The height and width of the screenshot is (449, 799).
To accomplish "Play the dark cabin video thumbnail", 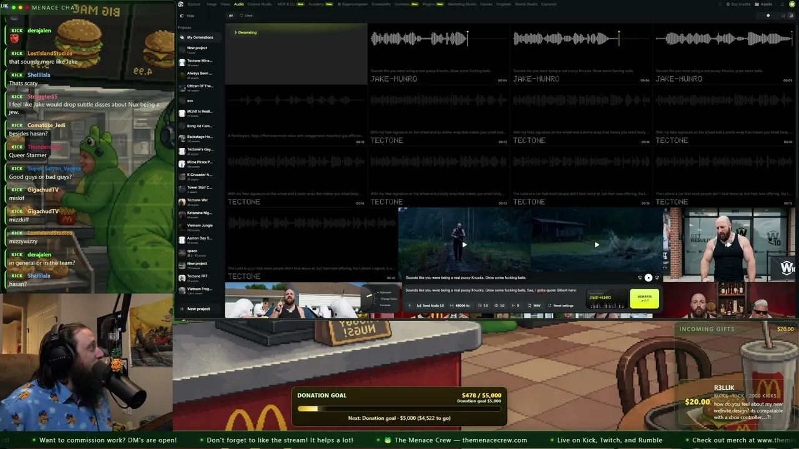I will (x=597, y=244).
